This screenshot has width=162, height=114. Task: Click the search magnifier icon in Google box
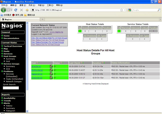pos(159,10)
